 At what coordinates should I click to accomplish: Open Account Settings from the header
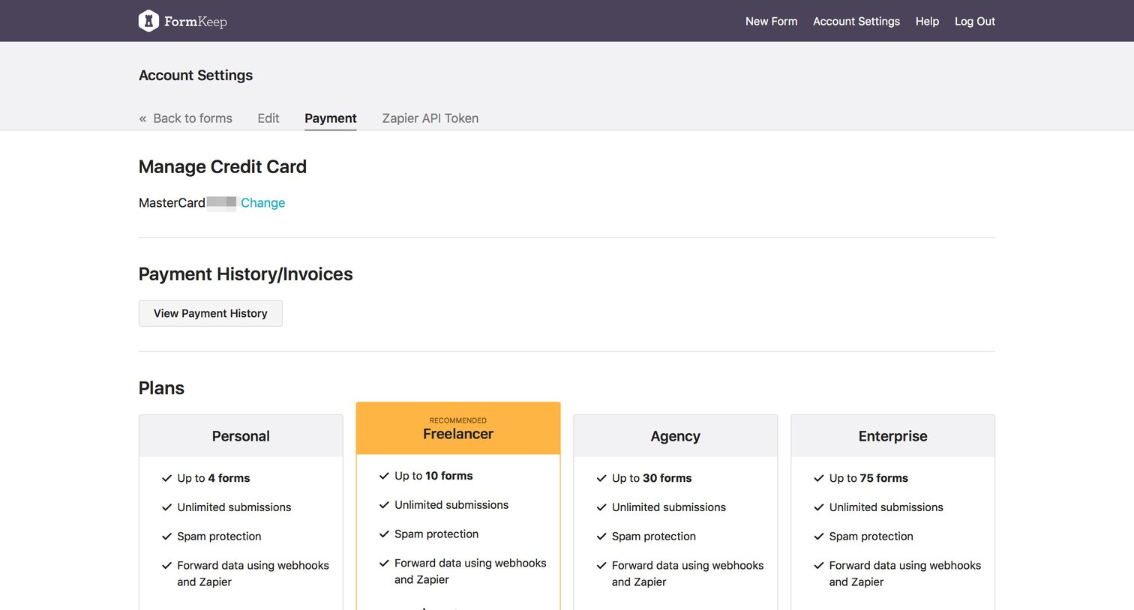pyautogui.click(x=856, y=21)
